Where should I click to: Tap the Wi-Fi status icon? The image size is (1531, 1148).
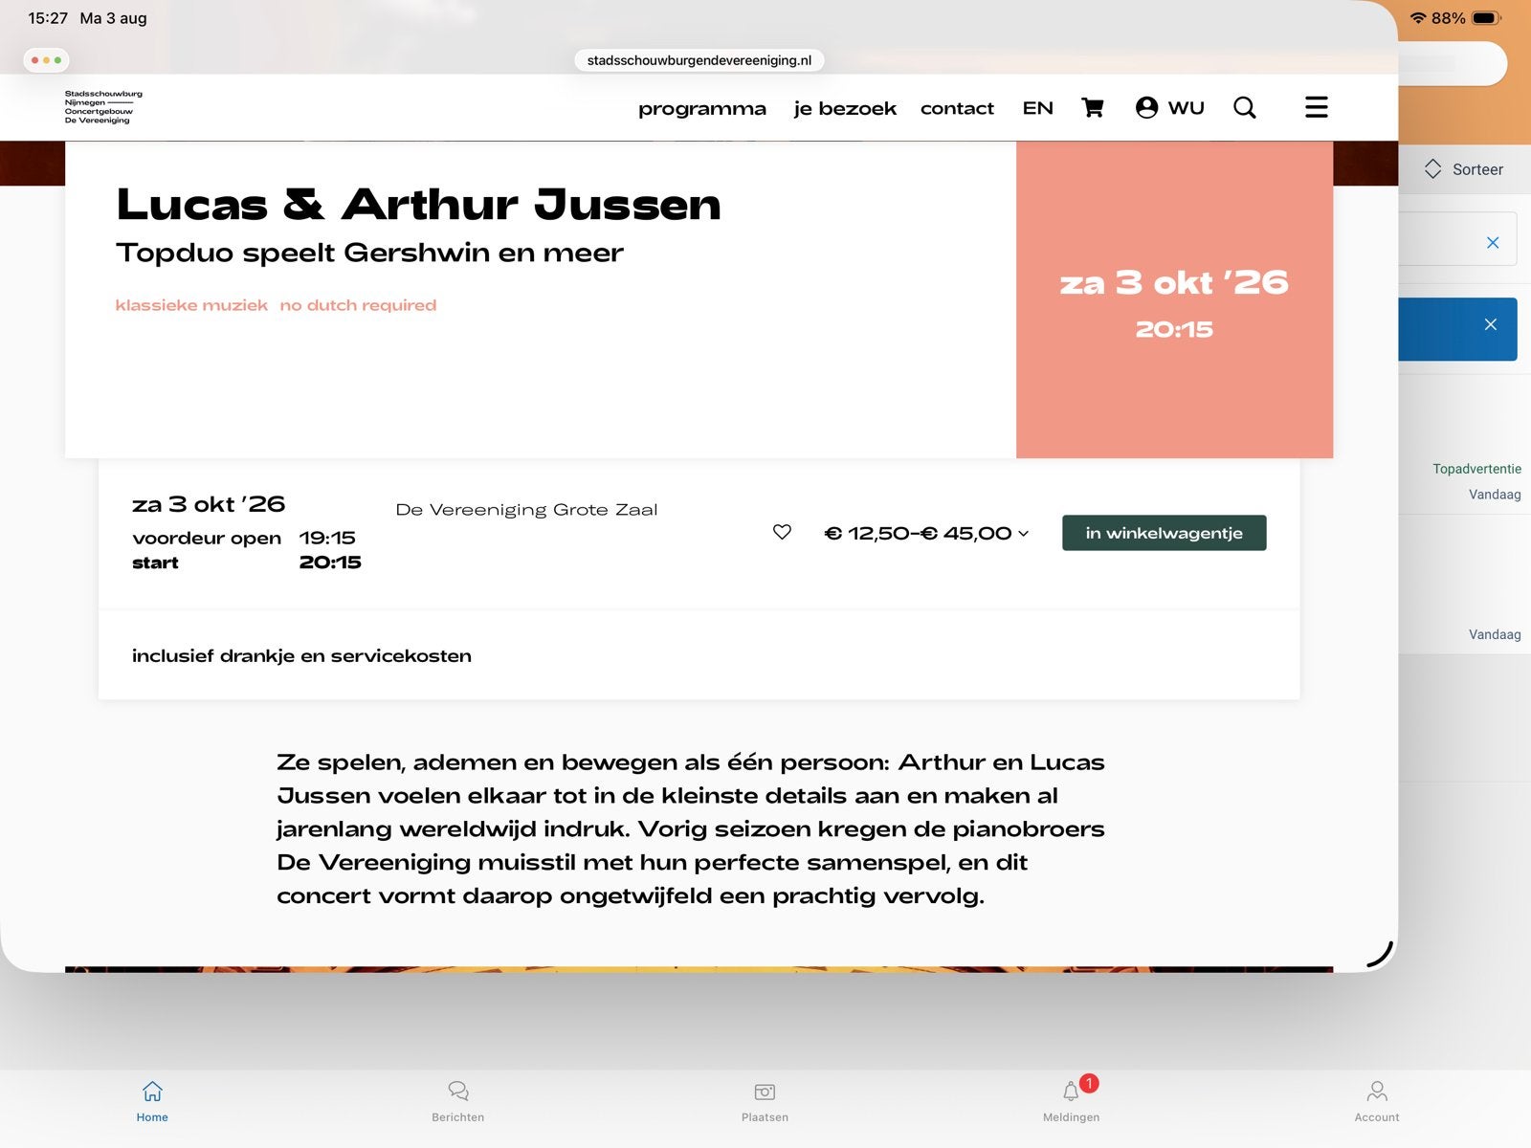pyautogui.click(x=1418, y=18)
